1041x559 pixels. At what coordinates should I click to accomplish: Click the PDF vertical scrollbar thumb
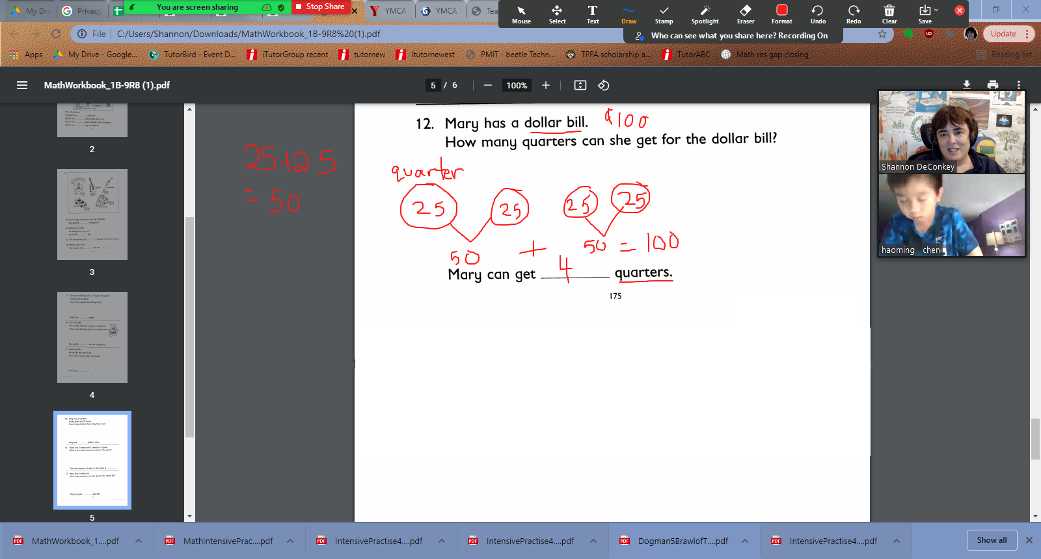tap(1035, 439)
